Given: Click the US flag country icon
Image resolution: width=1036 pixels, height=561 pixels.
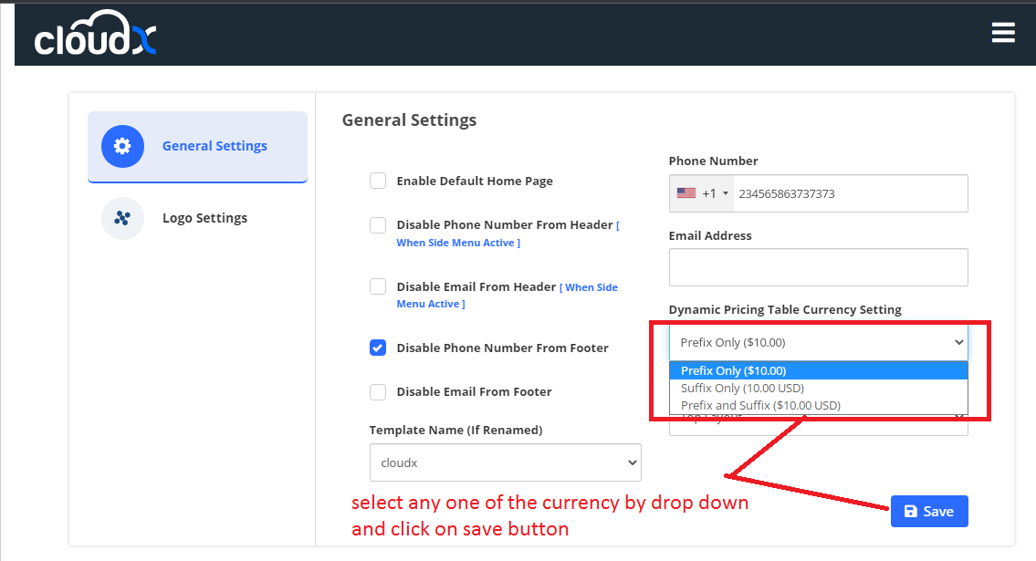Looking at the screenshot, I should (685, 193).
